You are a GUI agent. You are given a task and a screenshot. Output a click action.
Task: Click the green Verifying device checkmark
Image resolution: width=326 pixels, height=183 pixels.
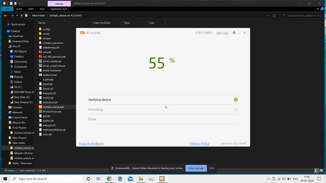coord(236,100)
